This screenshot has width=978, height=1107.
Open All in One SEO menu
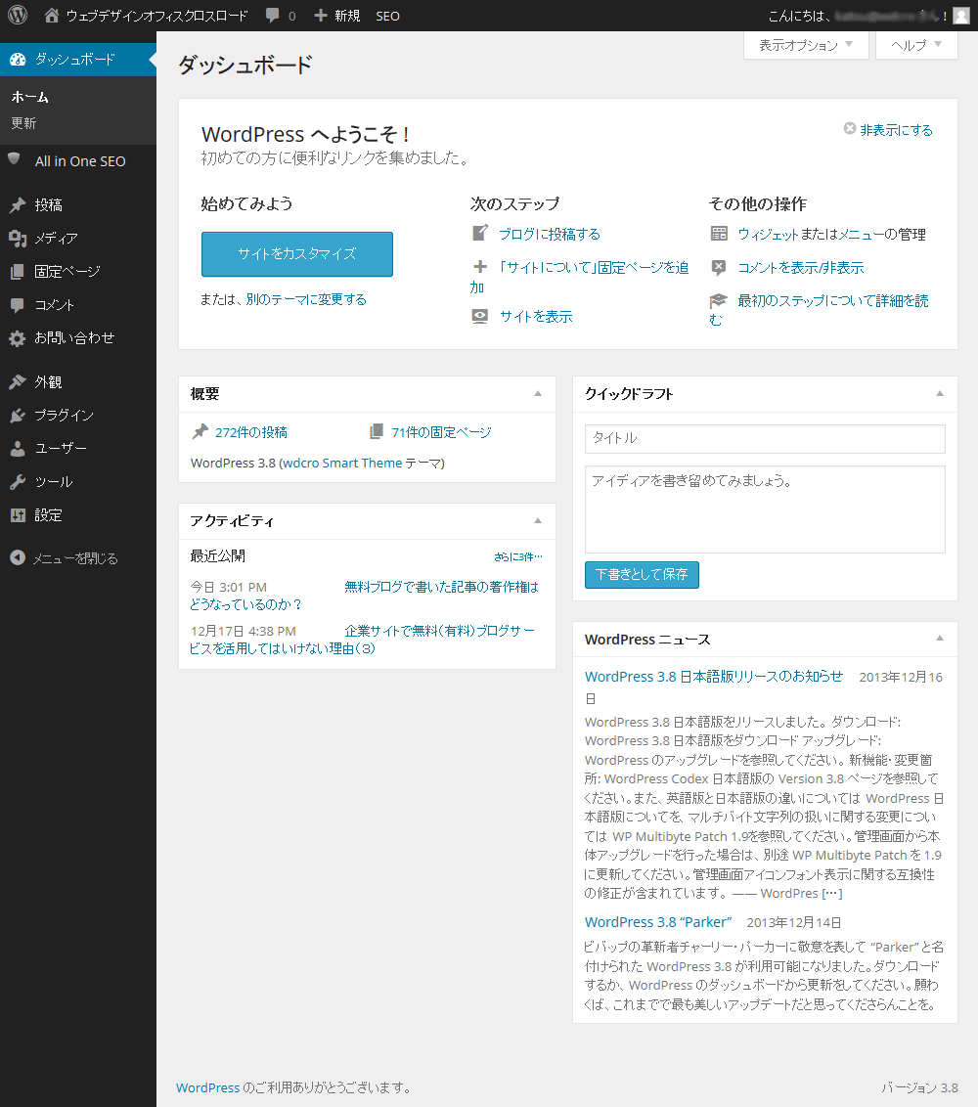coord(80,161)
